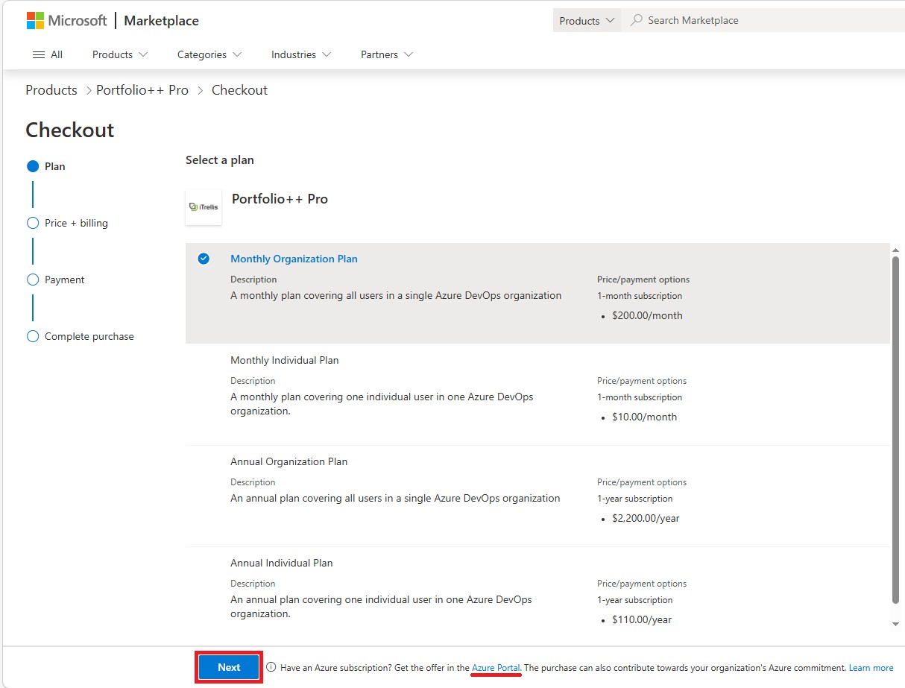The image size is (905, 688).
Task: Go to the Payment step circle
Action: [x=33, y=280]
